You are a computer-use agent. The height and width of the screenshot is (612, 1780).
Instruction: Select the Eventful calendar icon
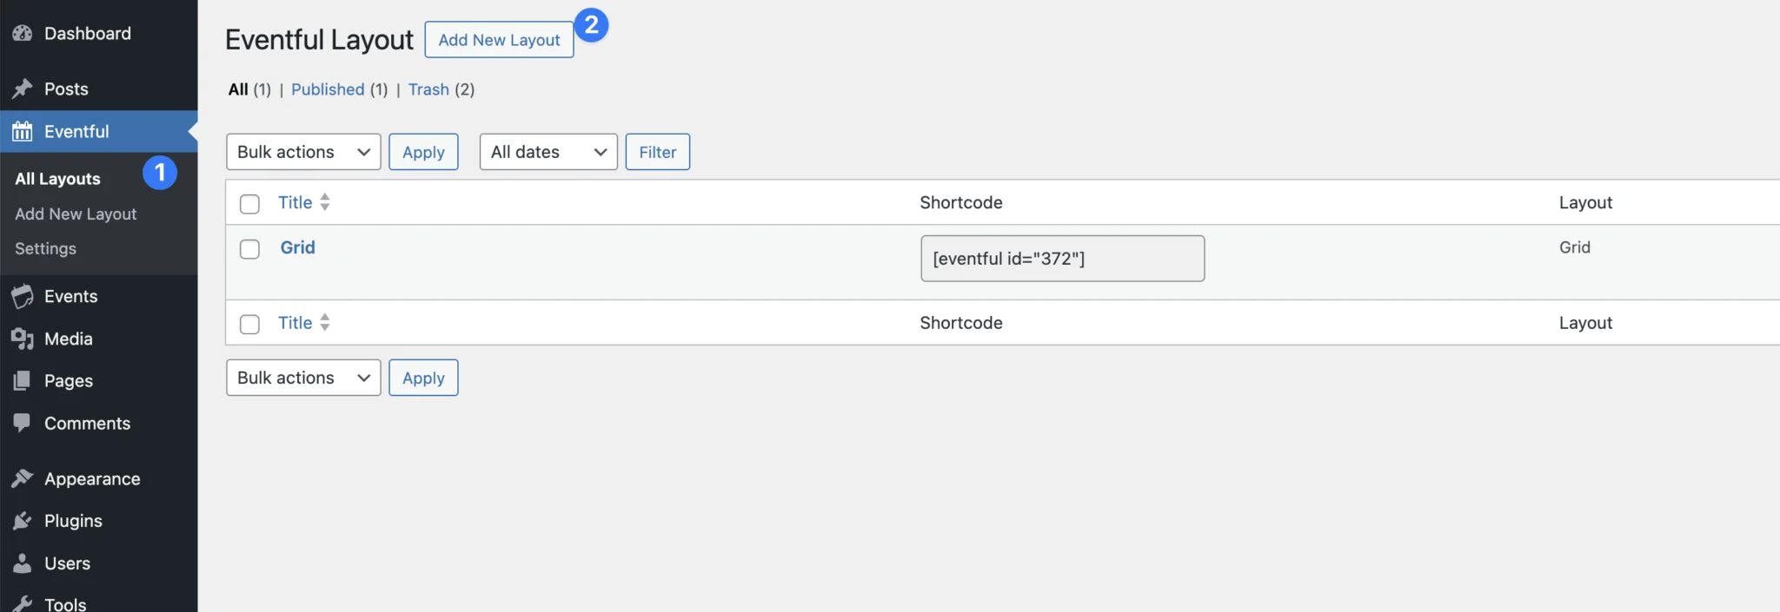tap(22, 131)
